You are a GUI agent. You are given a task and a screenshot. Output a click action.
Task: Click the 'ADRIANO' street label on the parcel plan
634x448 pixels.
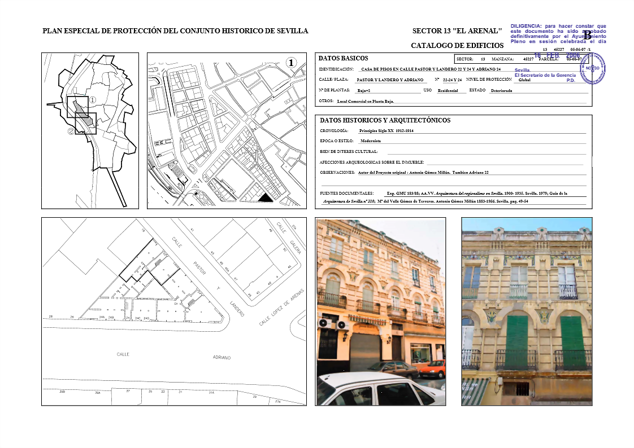[222, 357]
